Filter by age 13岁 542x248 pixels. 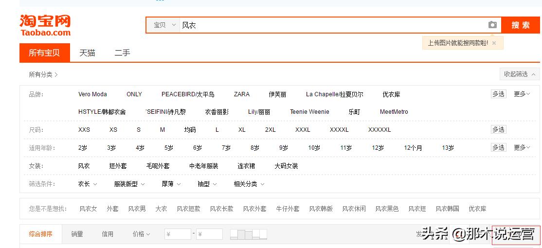448,148
